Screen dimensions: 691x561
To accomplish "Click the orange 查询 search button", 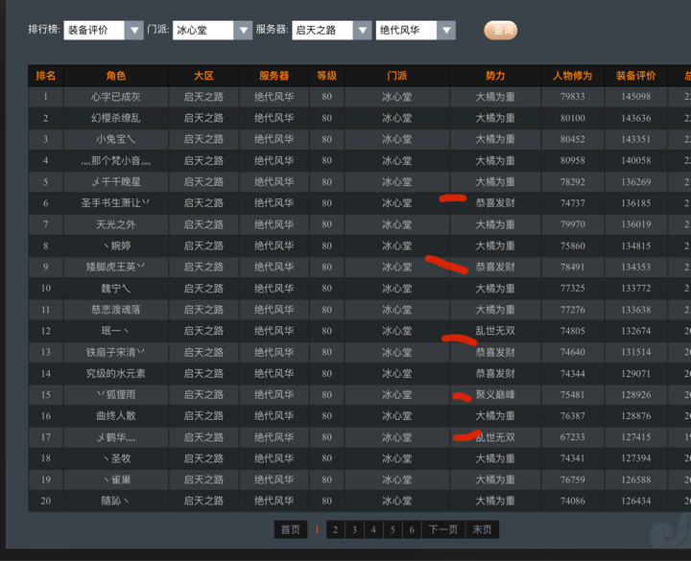I will (x=500, y=31).
